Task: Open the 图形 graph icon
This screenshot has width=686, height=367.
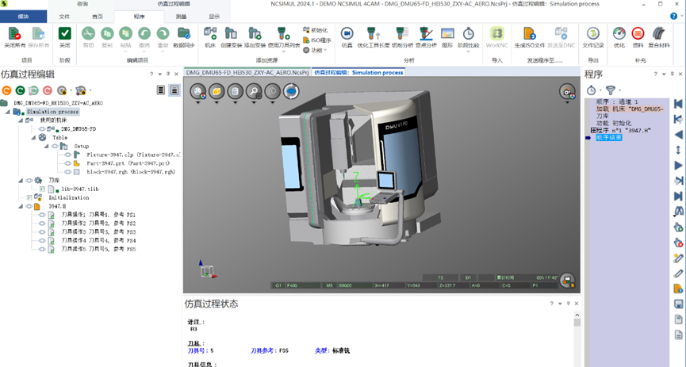Action: 447,33
